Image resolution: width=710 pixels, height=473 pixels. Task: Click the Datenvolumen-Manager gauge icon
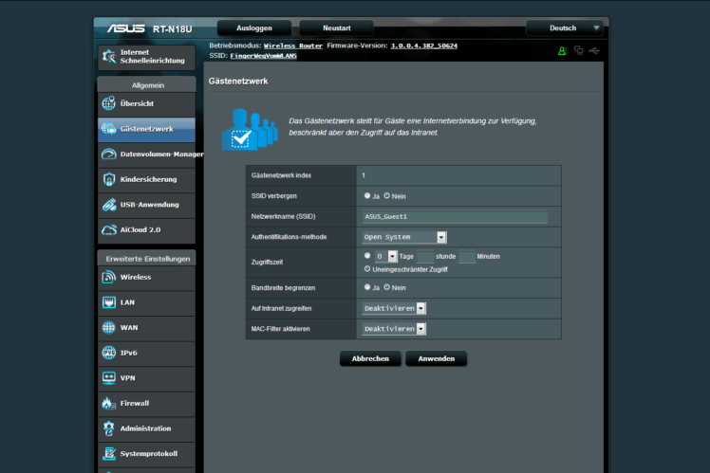tap(108, 155)
